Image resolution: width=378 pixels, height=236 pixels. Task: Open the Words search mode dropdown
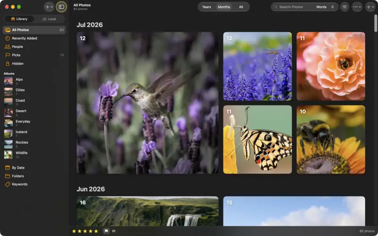pos(325,7)
